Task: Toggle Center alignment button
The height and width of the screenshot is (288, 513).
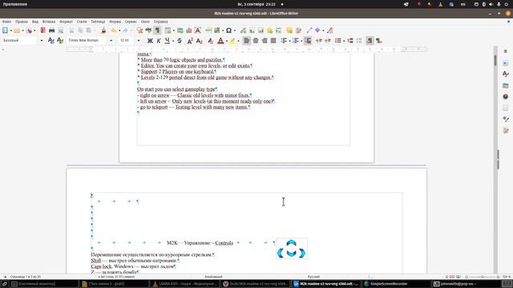Action: [x=256, y=41]
